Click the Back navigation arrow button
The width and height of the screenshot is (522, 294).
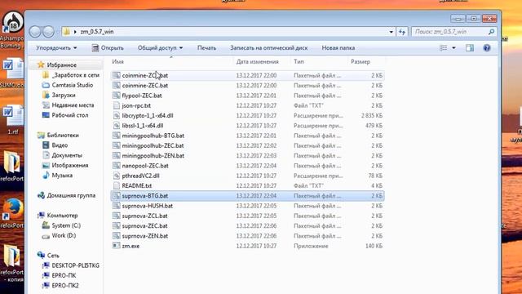(34, 32)
